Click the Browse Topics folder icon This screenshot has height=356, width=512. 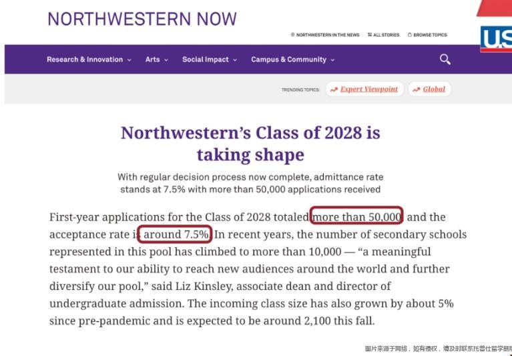[x=409, y=35]
